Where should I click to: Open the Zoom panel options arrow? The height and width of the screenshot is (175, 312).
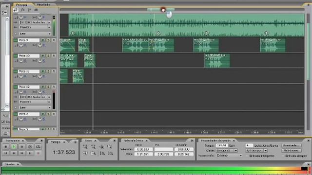115,140
